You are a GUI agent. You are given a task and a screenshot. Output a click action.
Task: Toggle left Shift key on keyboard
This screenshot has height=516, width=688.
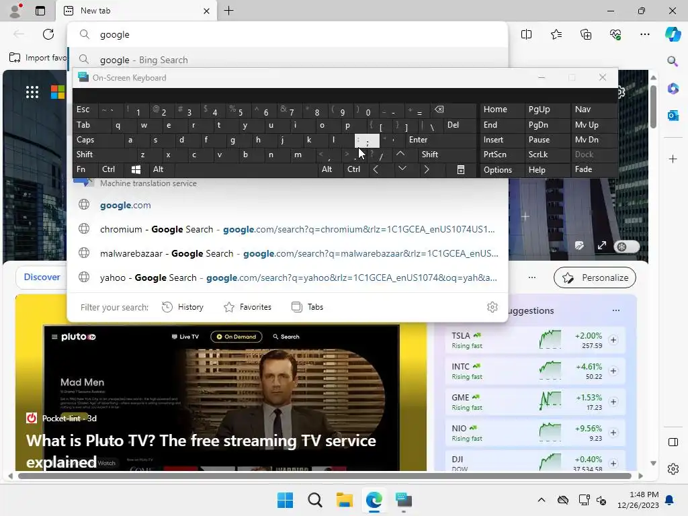pyautogui.click(x=102, y=155)
